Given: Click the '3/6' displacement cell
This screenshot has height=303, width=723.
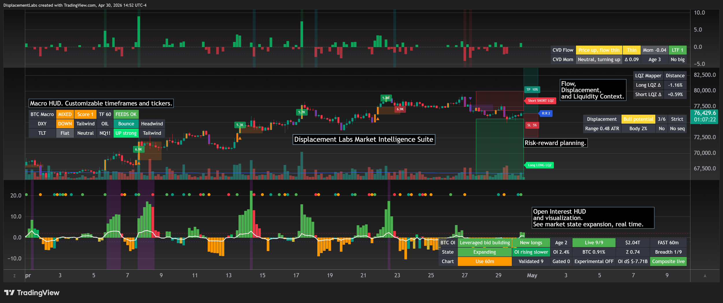Looking at the screenshot, I should (661, 119).
